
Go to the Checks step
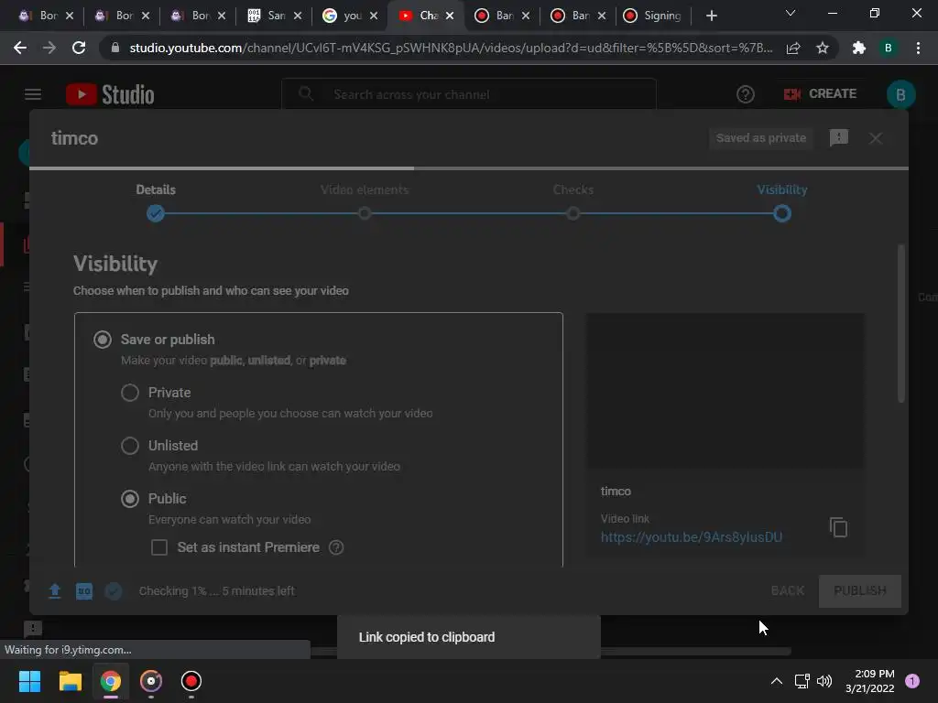(x=573, y=202)
